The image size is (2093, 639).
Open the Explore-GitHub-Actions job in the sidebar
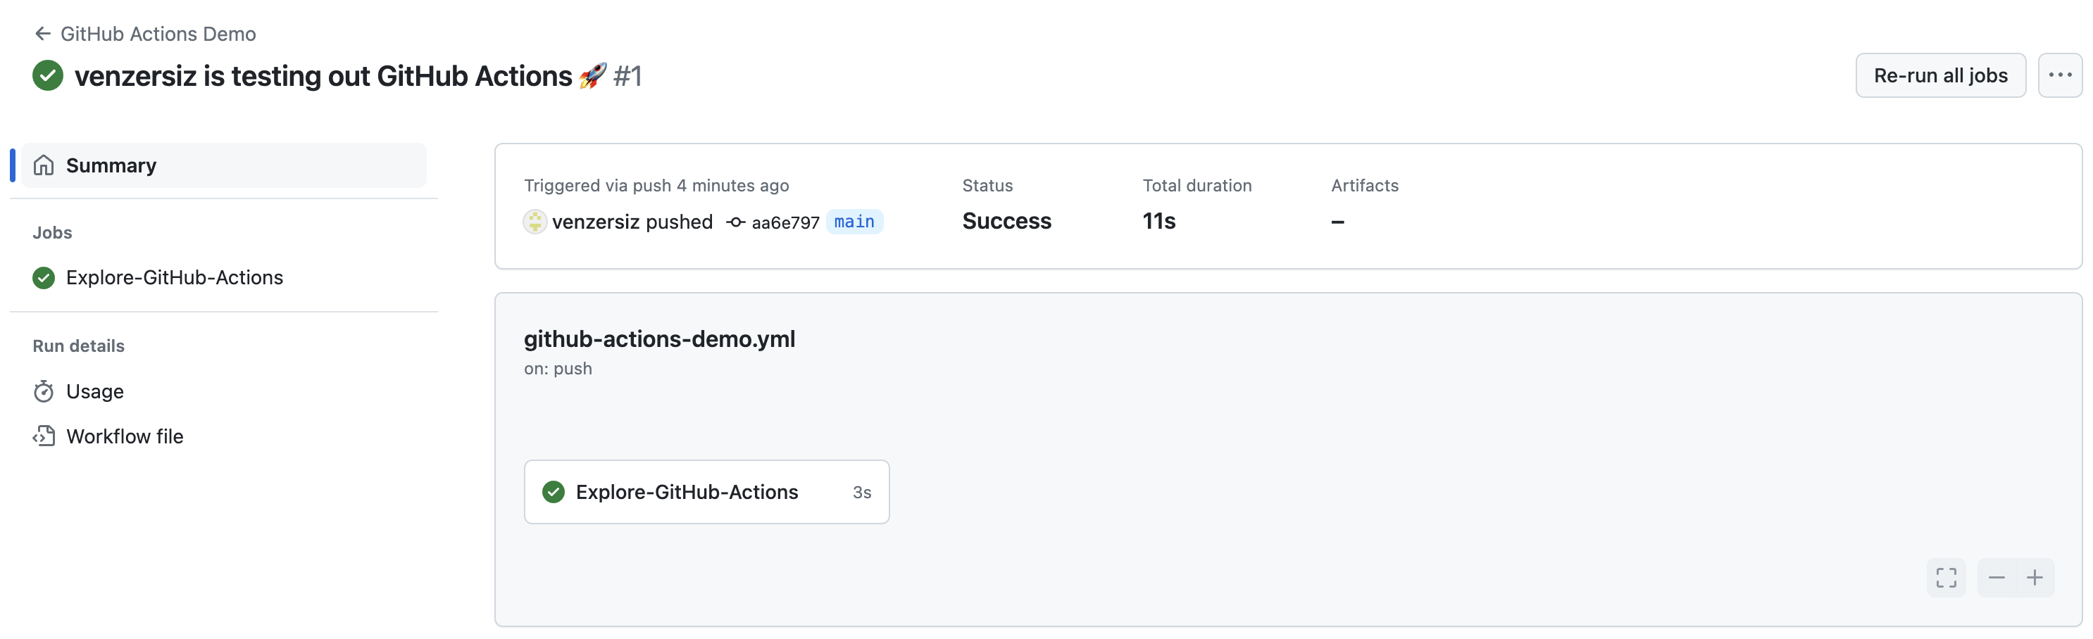(174, 278)
